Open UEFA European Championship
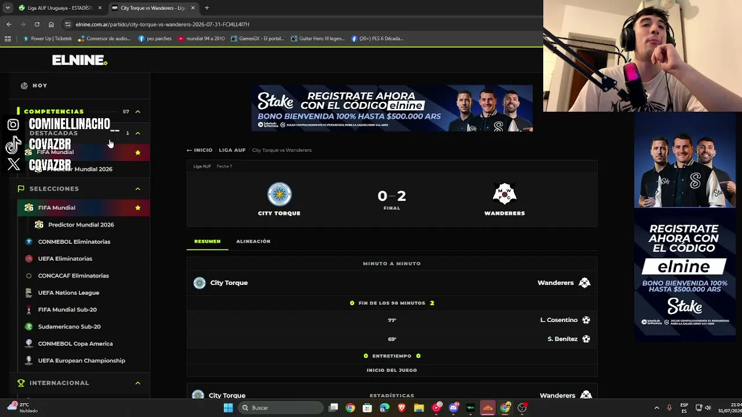This screenshot has height=417, width=742. coord(82,360)
